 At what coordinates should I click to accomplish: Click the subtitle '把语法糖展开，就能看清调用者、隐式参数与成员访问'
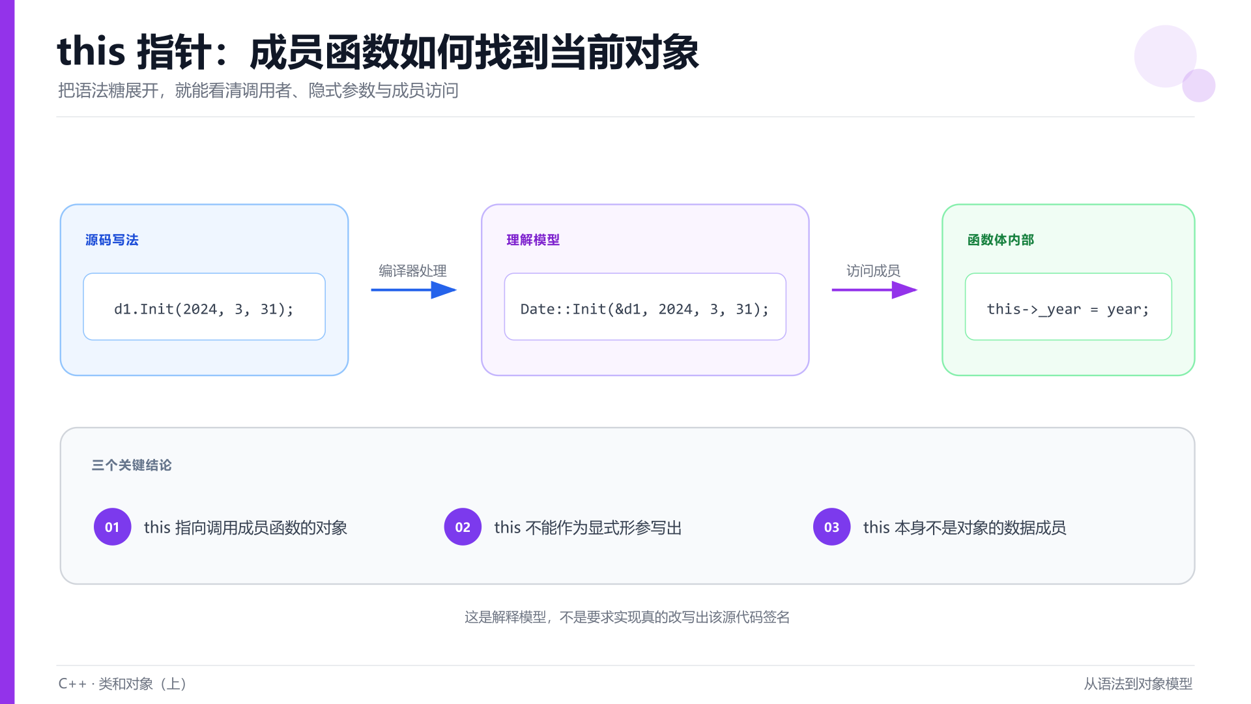tap(258, 91)
